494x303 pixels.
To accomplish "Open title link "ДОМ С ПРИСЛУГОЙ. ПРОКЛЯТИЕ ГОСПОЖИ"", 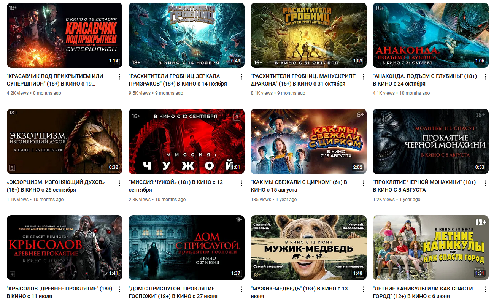I will (x=173, y=292).
